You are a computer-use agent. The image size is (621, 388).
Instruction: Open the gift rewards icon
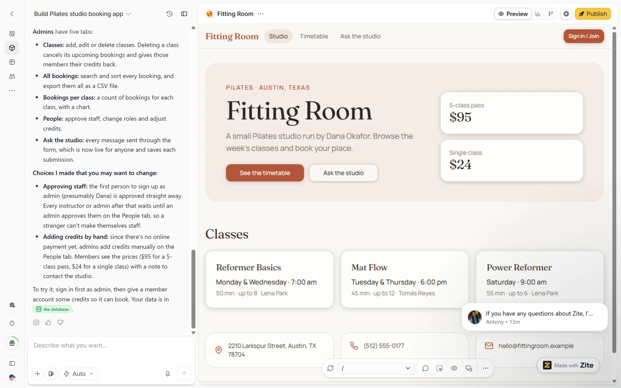pyautogui.click(x=12, y=343)
